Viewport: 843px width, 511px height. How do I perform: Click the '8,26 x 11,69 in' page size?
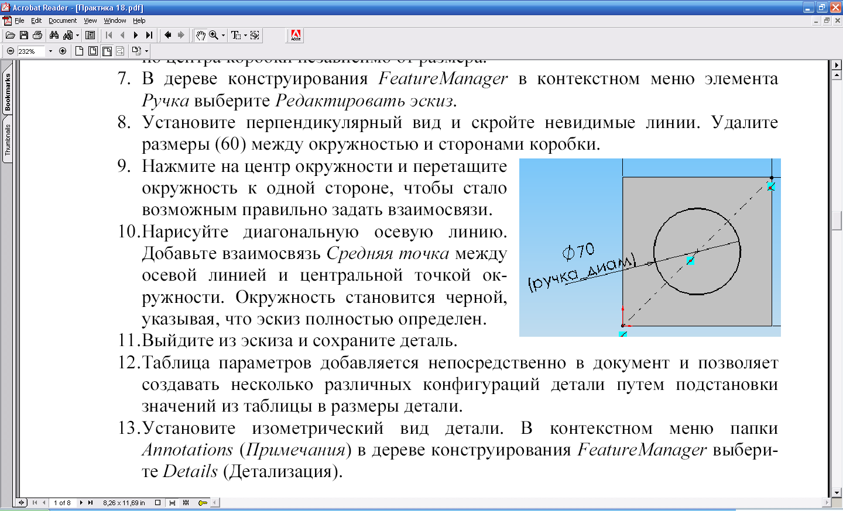124,503
